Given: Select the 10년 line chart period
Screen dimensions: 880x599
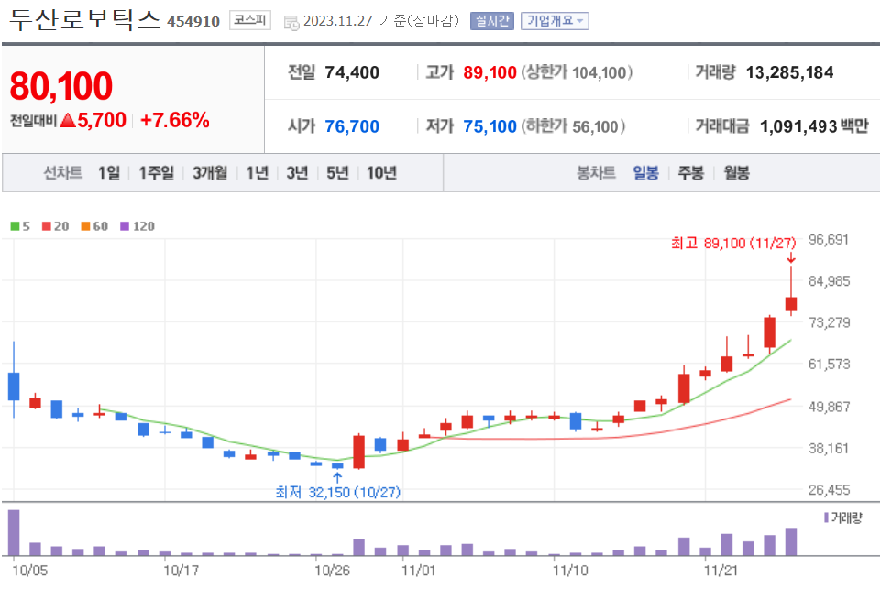Looking at the screenshot, I should tap(381, 173).
